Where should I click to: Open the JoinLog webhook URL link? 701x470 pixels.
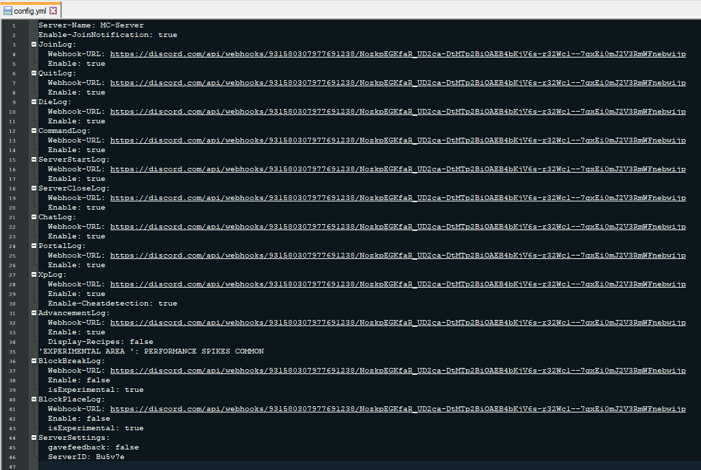point(397,54)
